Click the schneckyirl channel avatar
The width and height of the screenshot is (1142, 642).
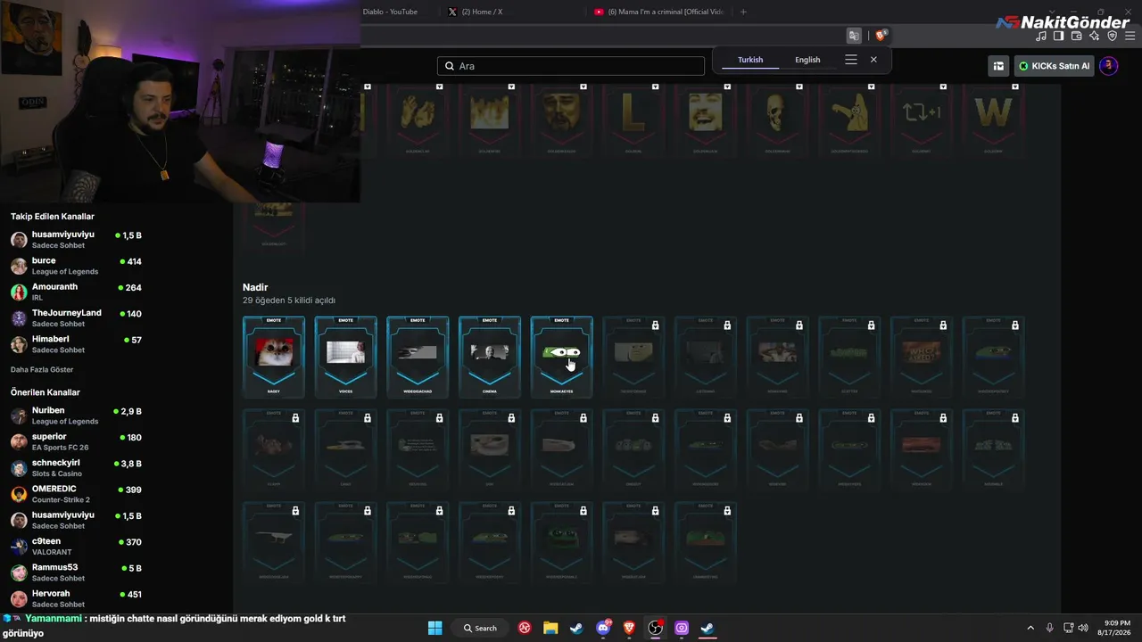pyautogui.click(x=19, y=468)
